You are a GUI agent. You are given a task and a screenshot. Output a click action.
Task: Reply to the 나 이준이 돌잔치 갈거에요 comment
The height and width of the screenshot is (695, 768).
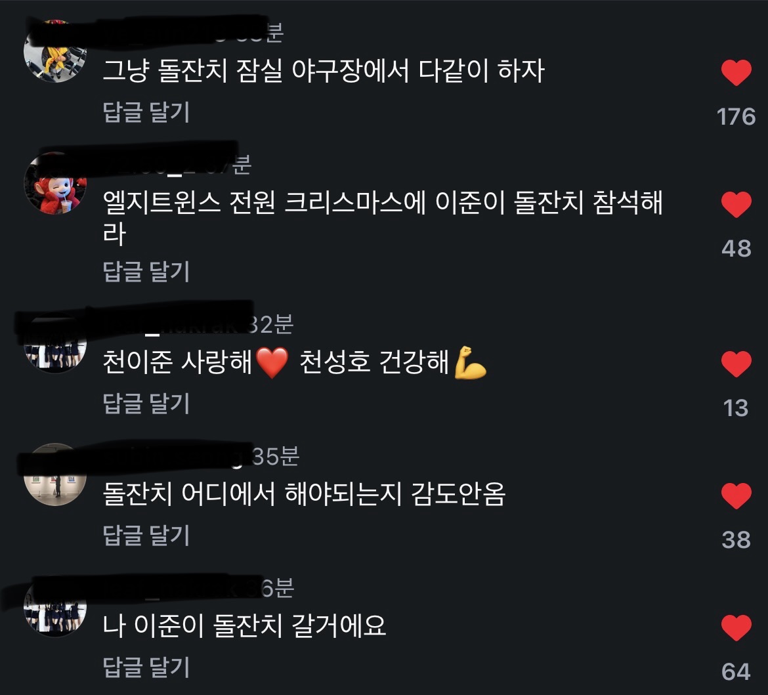pyautogui.click(x=146, y=667)
